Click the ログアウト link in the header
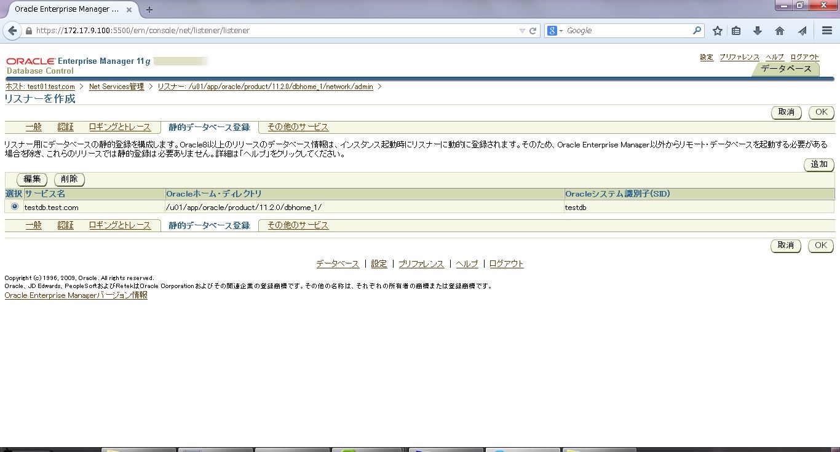The height and width of the screenshot is (452, 840). [805, 57]
